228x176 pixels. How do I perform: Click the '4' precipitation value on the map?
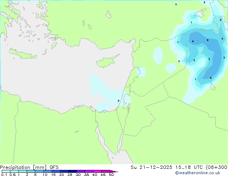click(x=222, y=39)
